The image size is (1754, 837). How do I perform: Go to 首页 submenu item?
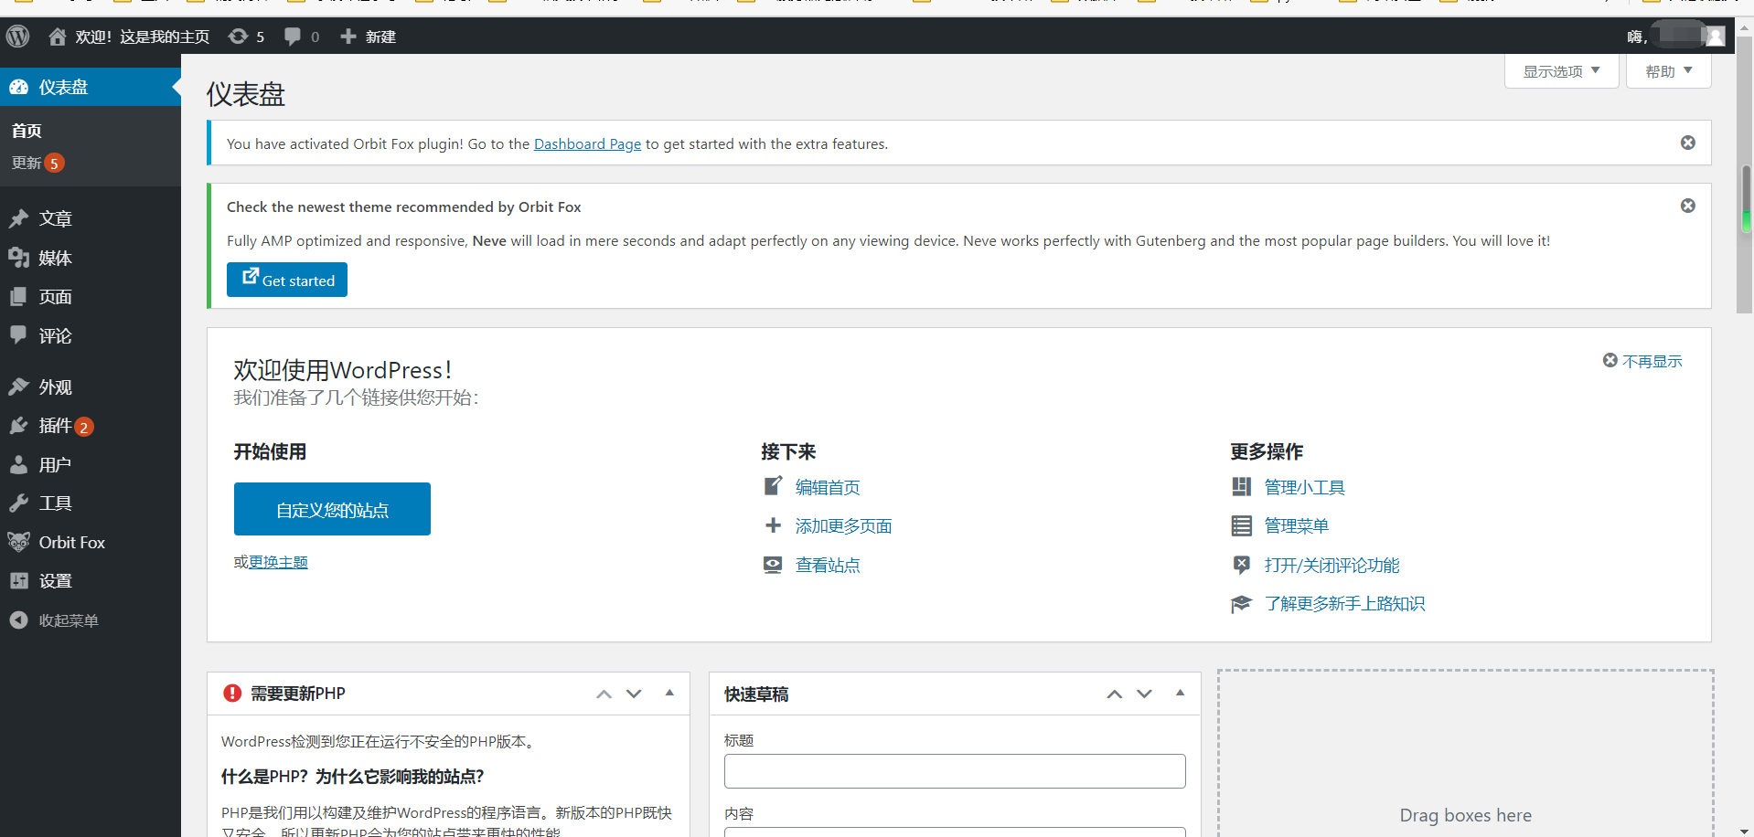coord(27,131)
